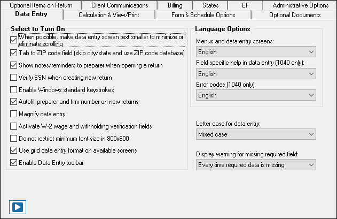Expand Field-specific help language dropdown
Image resolution: width=337 pixels, height=219 pixels.
pyautogui.click(x=255, y=73)
